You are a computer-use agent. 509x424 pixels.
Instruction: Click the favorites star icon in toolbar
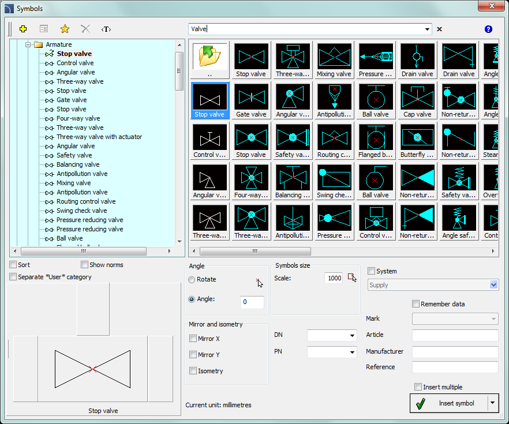(65, 29)
